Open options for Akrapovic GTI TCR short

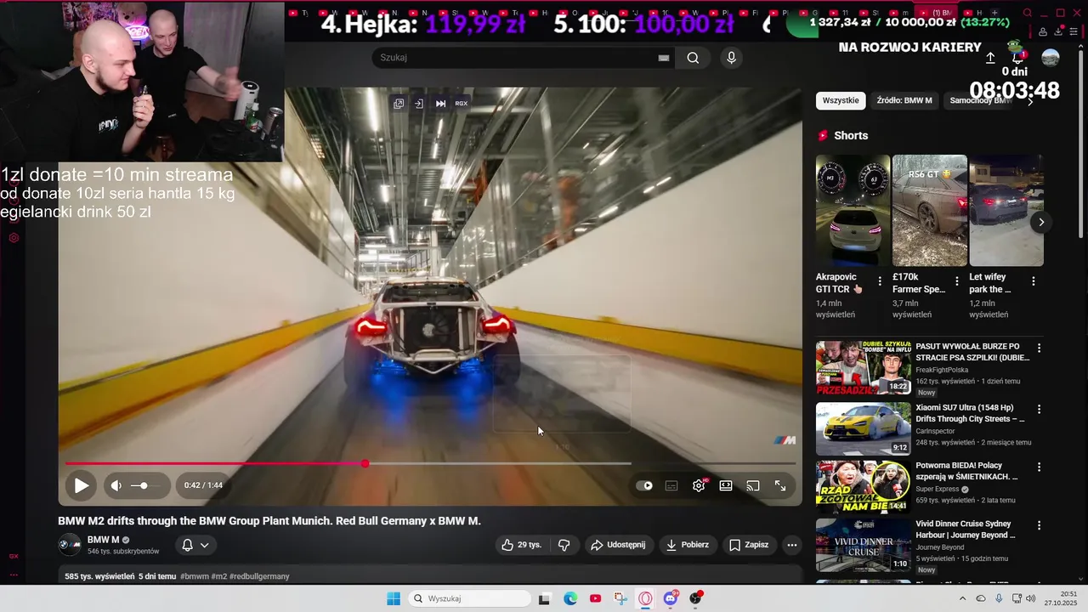[x=880, y=281]
